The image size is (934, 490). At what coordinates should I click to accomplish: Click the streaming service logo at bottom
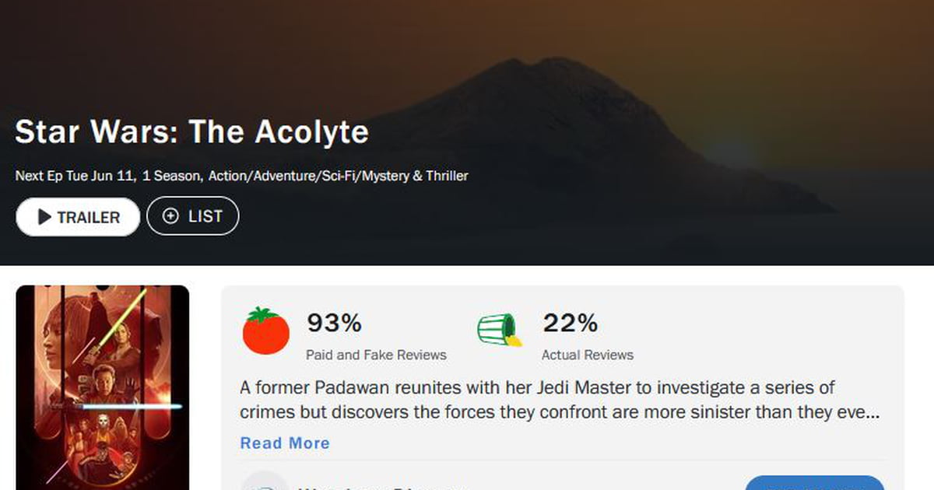(264, 482)
